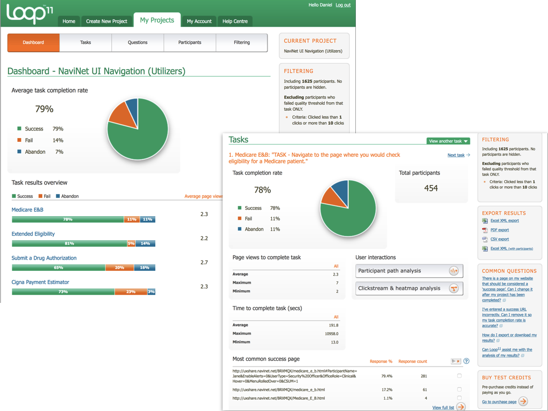Open the Submit a Drug Authorization link
548x411 pixels.
coord(44,258)
